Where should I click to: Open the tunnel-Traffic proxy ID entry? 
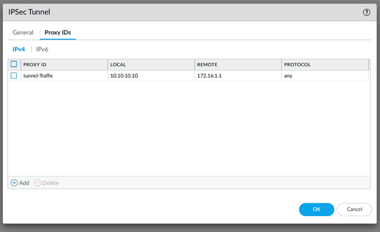pos(38,76)
